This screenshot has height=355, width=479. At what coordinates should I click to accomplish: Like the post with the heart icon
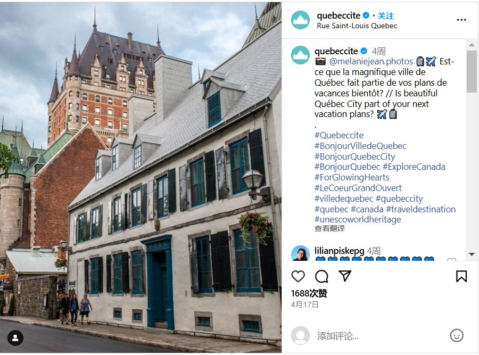pos(298,276)
